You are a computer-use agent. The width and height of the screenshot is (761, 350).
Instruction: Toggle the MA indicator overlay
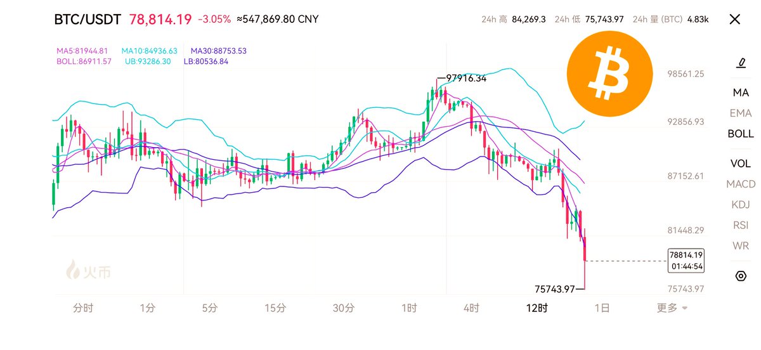click(741, 93)
